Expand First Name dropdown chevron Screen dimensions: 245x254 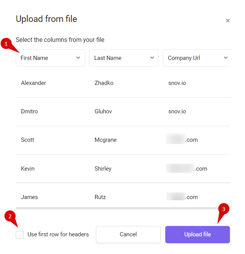[x=78, y=58]
